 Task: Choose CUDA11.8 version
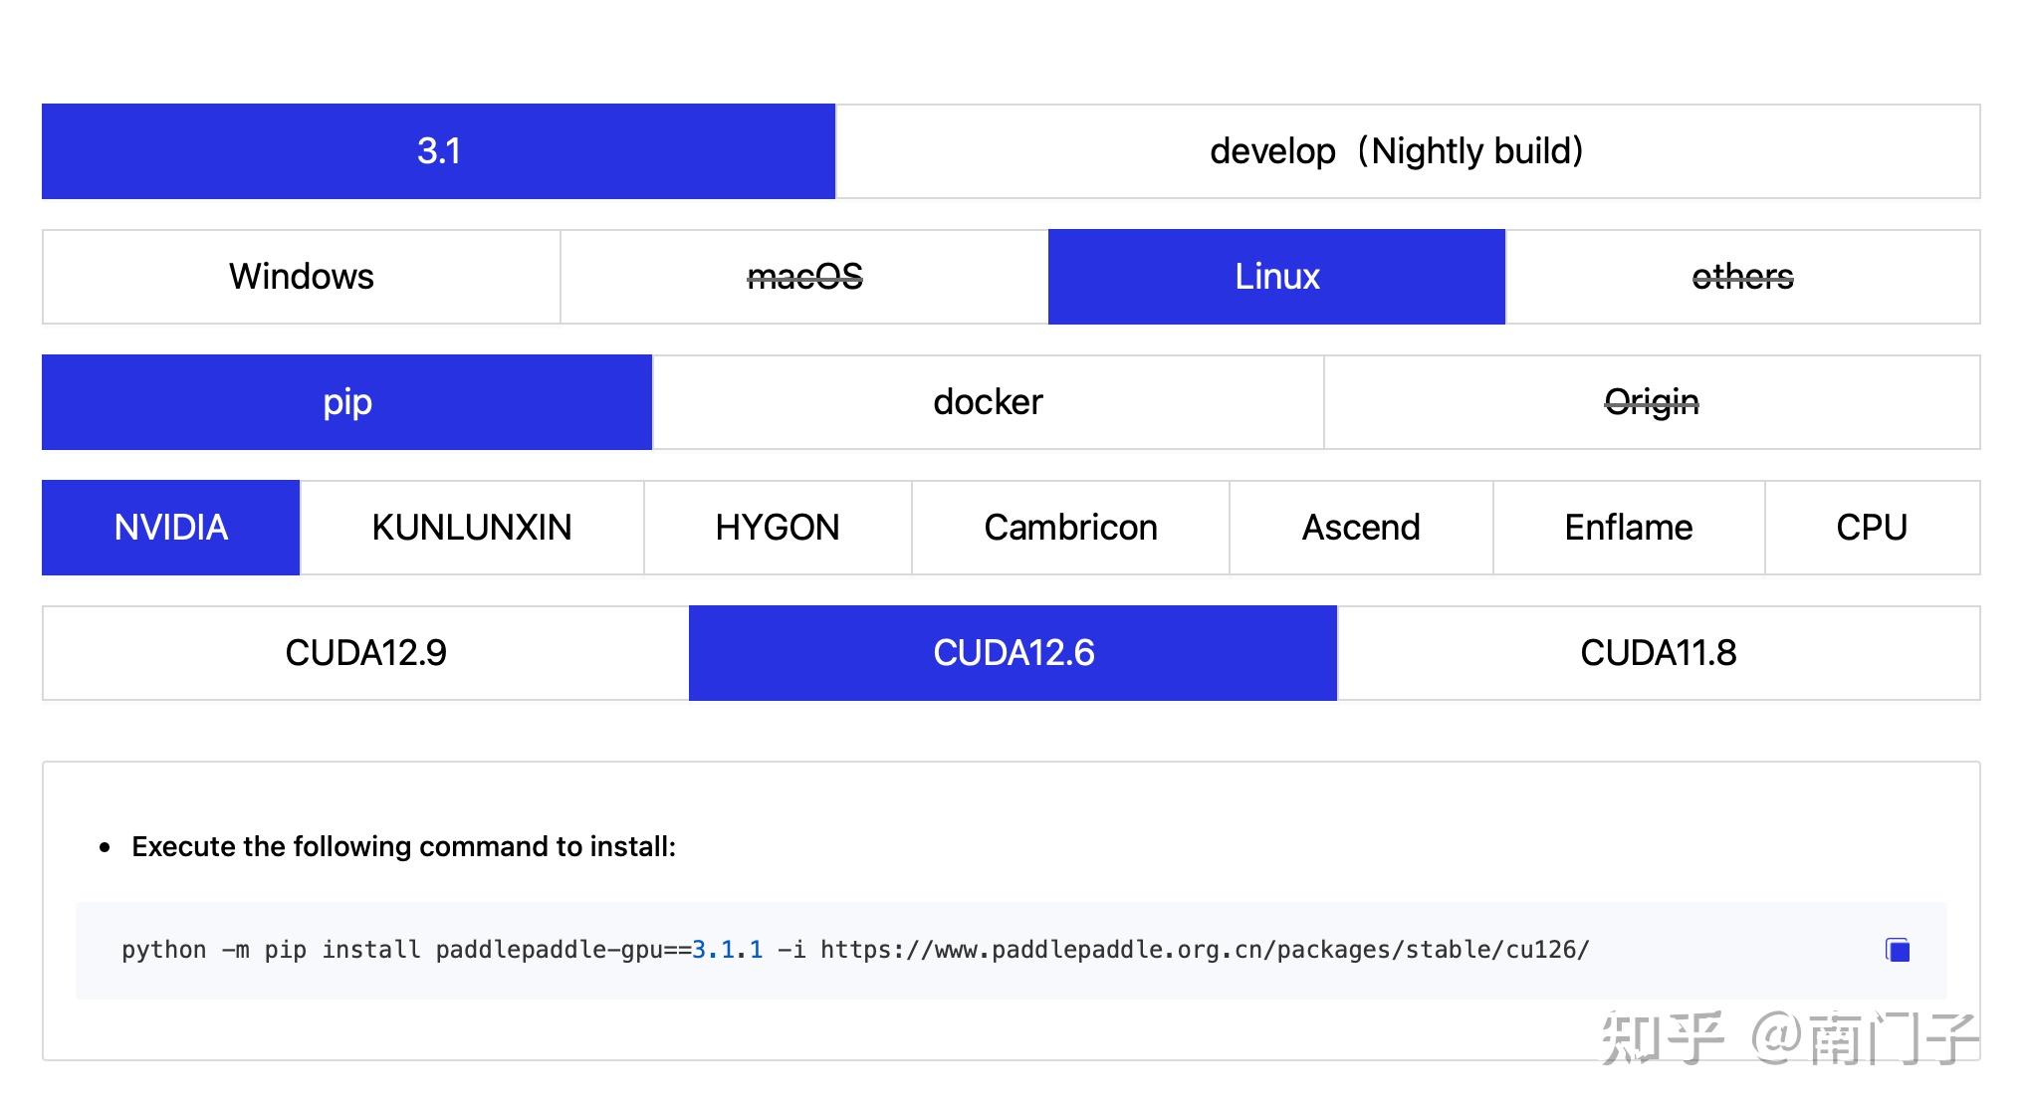1658,653
